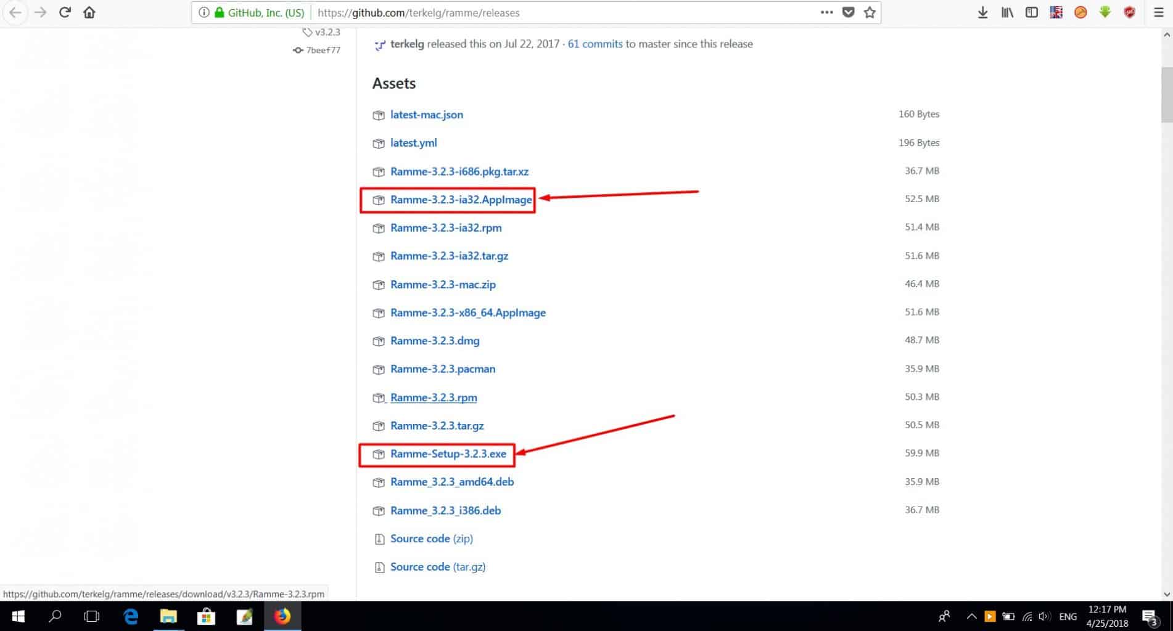The width and height of the screenshot is (1173, 631).
Task: Save page to Pocket icon
Action: point(849,12)
